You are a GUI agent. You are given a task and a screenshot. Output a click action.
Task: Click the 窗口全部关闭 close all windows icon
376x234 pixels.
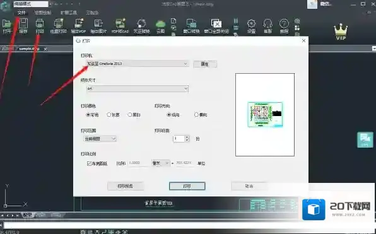coord(216,26)
